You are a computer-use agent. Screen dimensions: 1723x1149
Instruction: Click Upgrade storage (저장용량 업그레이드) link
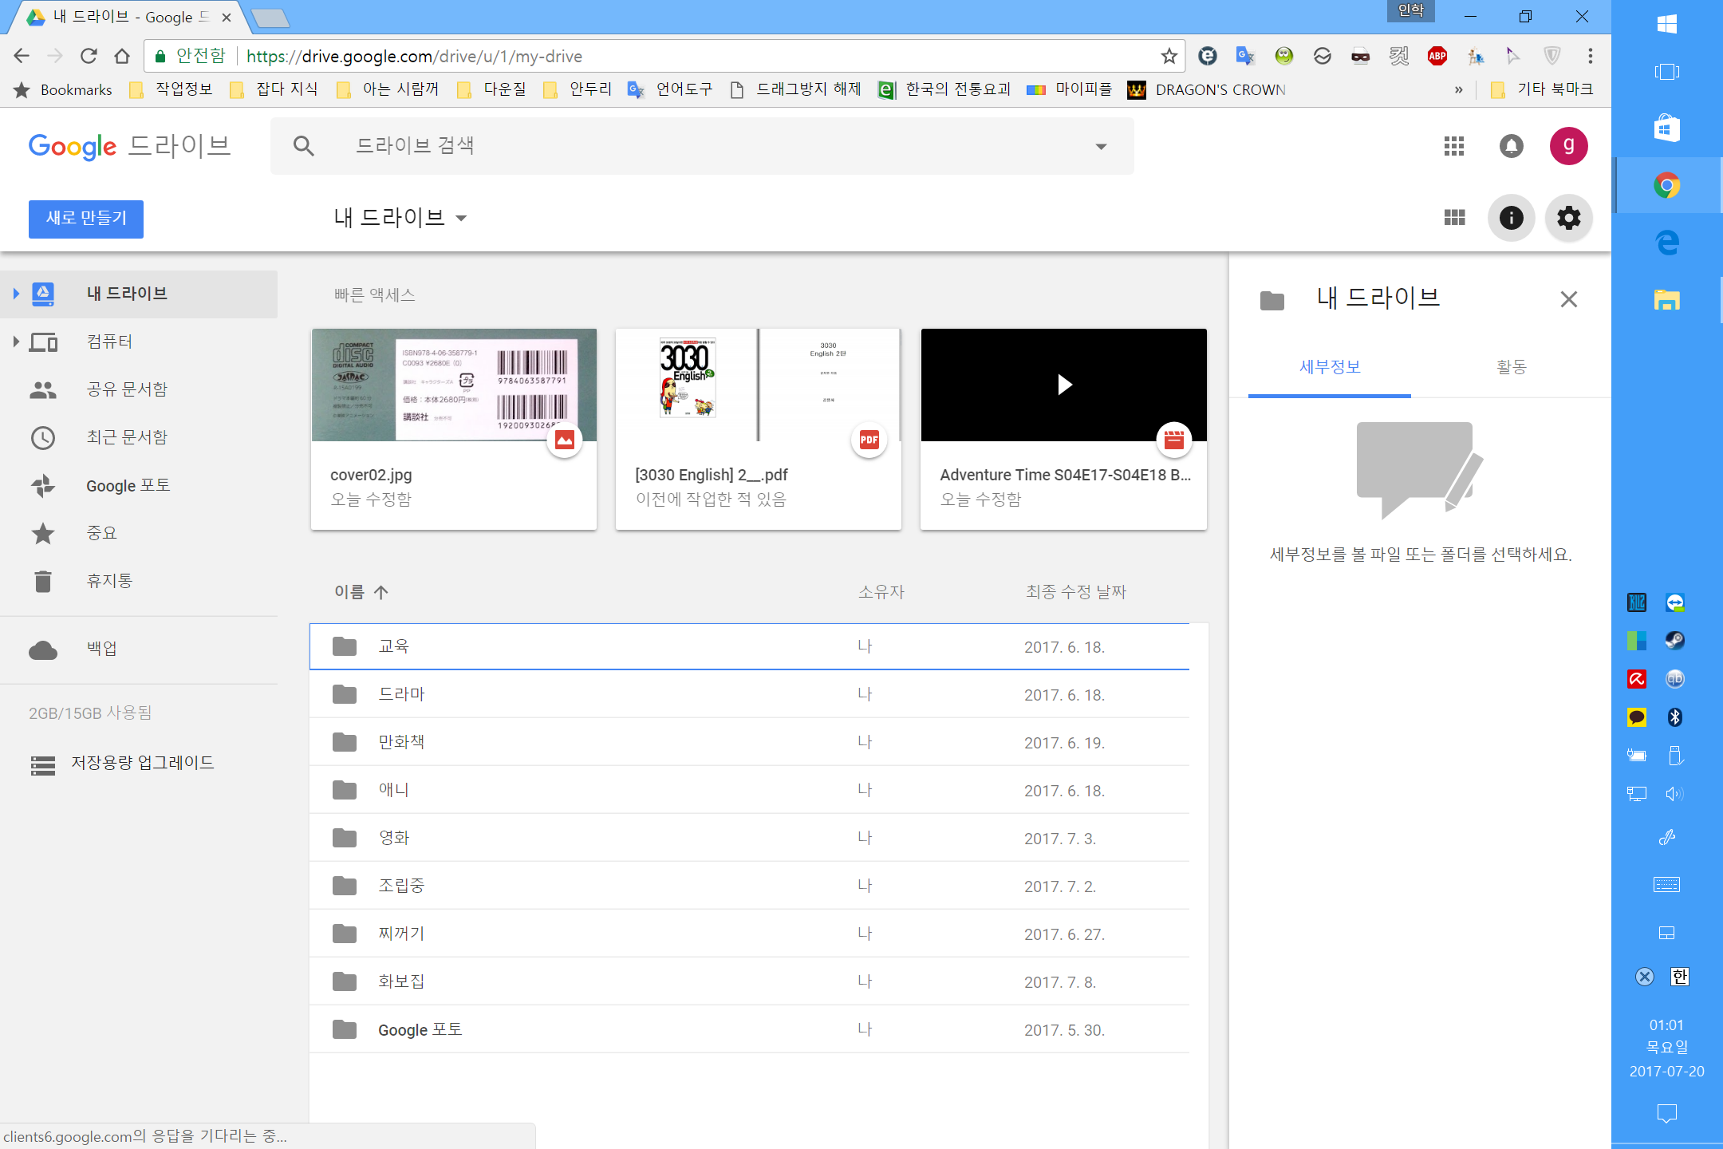pyautogui.click(x=142, y=763)
